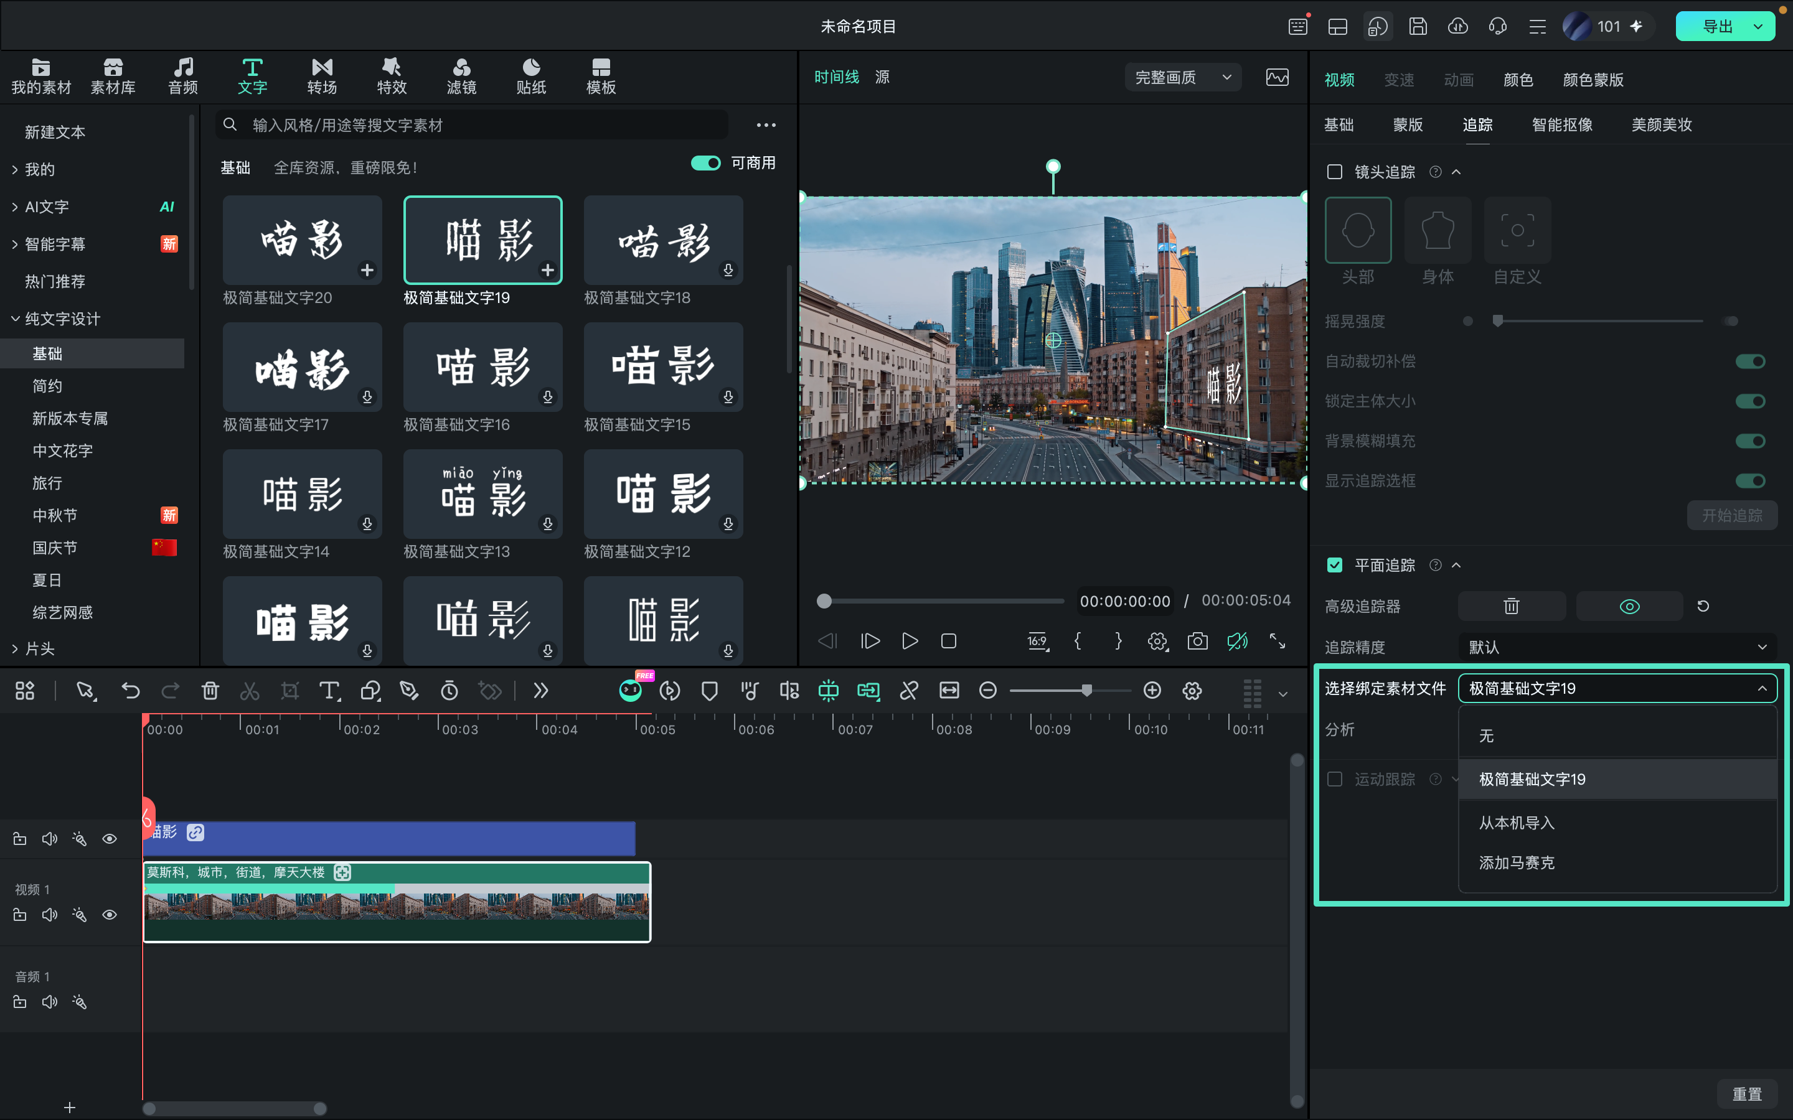Screen dimensions: 1793x1120
Task: Open the 颜色 tab in properties
Action: click(1517, 79)
